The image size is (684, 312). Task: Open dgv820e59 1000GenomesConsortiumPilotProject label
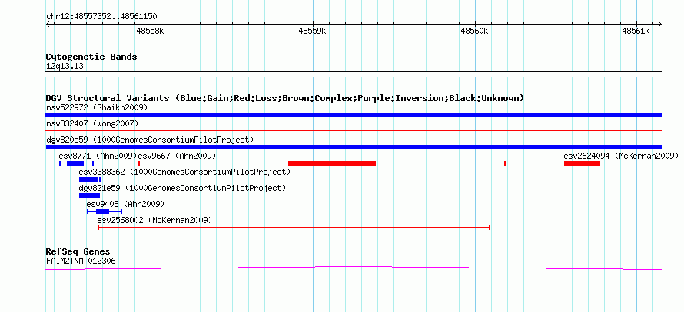coord(150,140)
